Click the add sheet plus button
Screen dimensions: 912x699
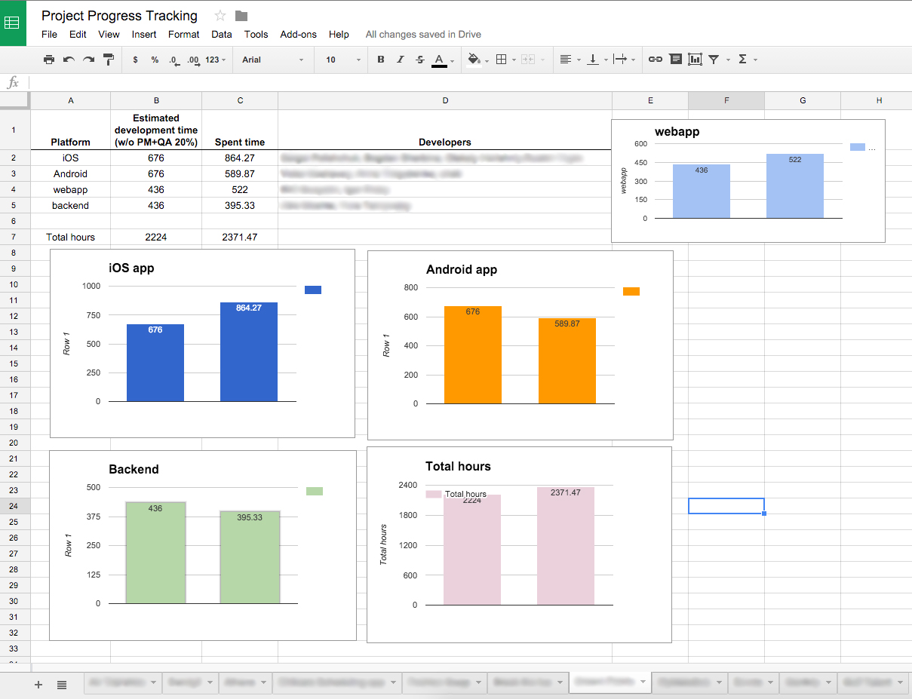[38, 684]
